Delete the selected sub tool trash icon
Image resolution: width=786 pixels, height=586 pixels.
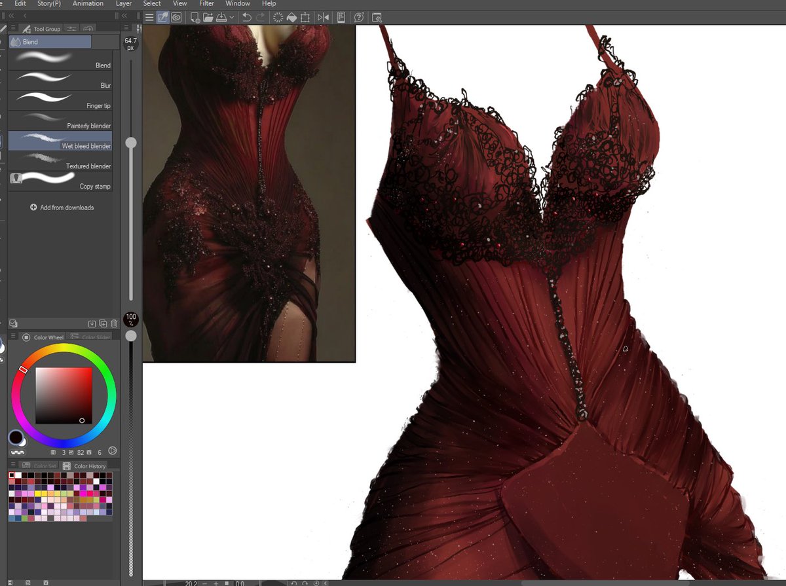tap(115, 323)
